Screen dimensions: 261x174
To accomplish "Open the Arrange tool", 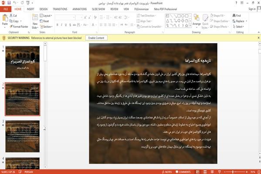I will pos(197,20).
